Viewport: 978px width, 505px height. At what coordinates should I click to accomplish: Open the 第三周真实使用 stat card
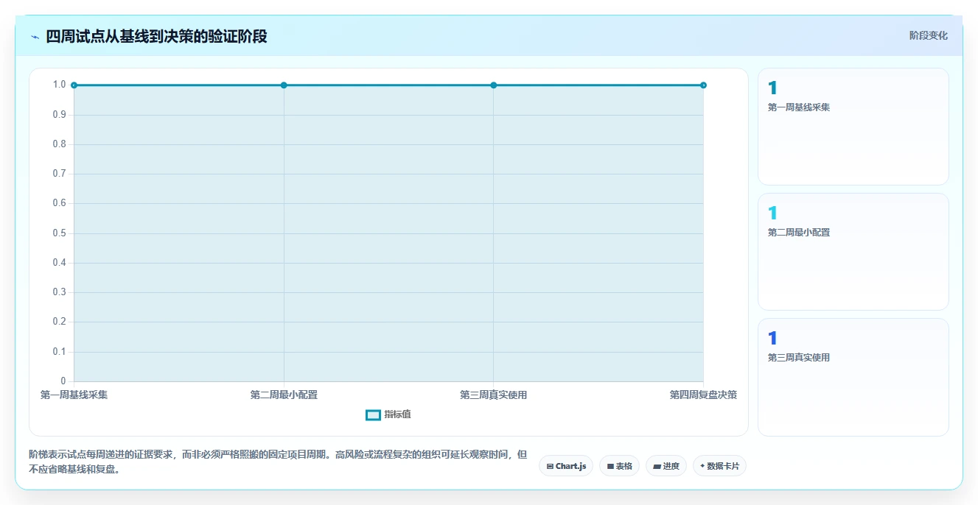pos(853,377)
